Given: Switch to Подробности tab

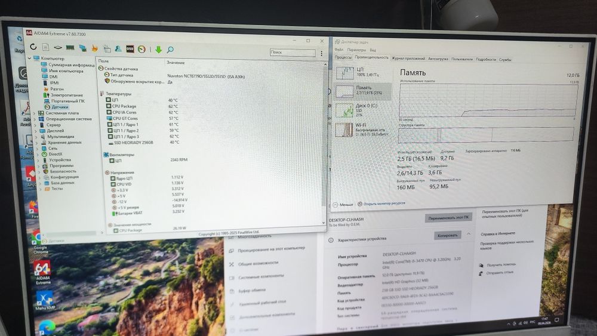Looking at the screenshot, I should (x=486, y=59).
